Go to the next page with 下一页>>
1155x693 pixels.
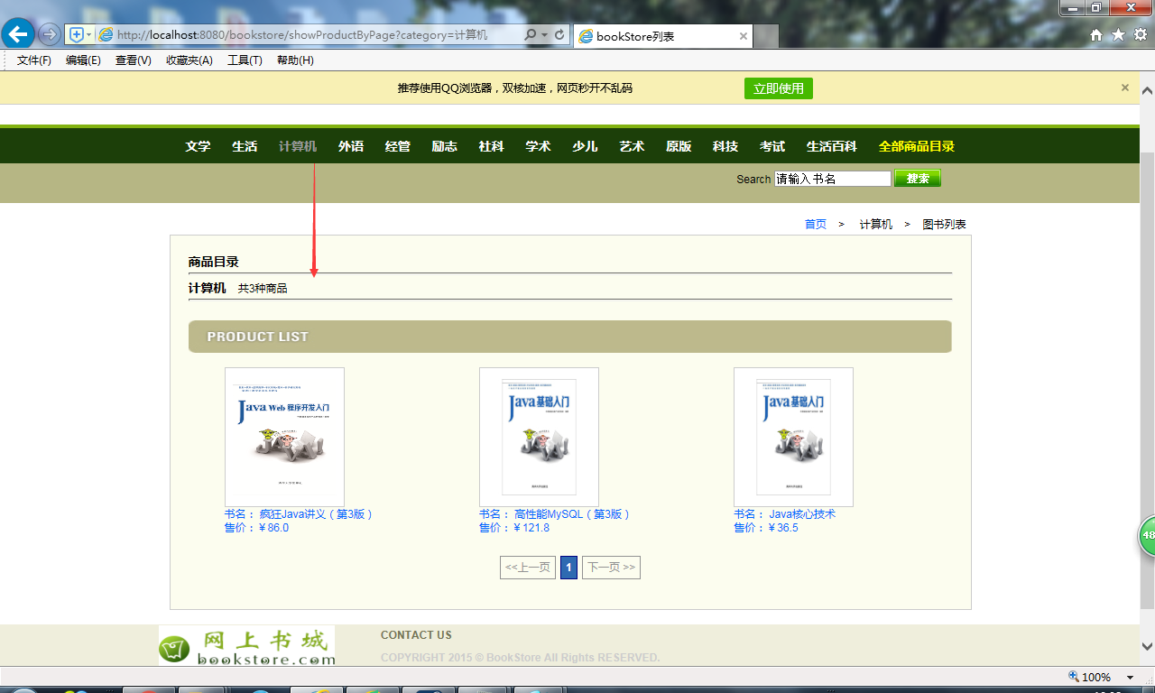[x=611, y=568]
